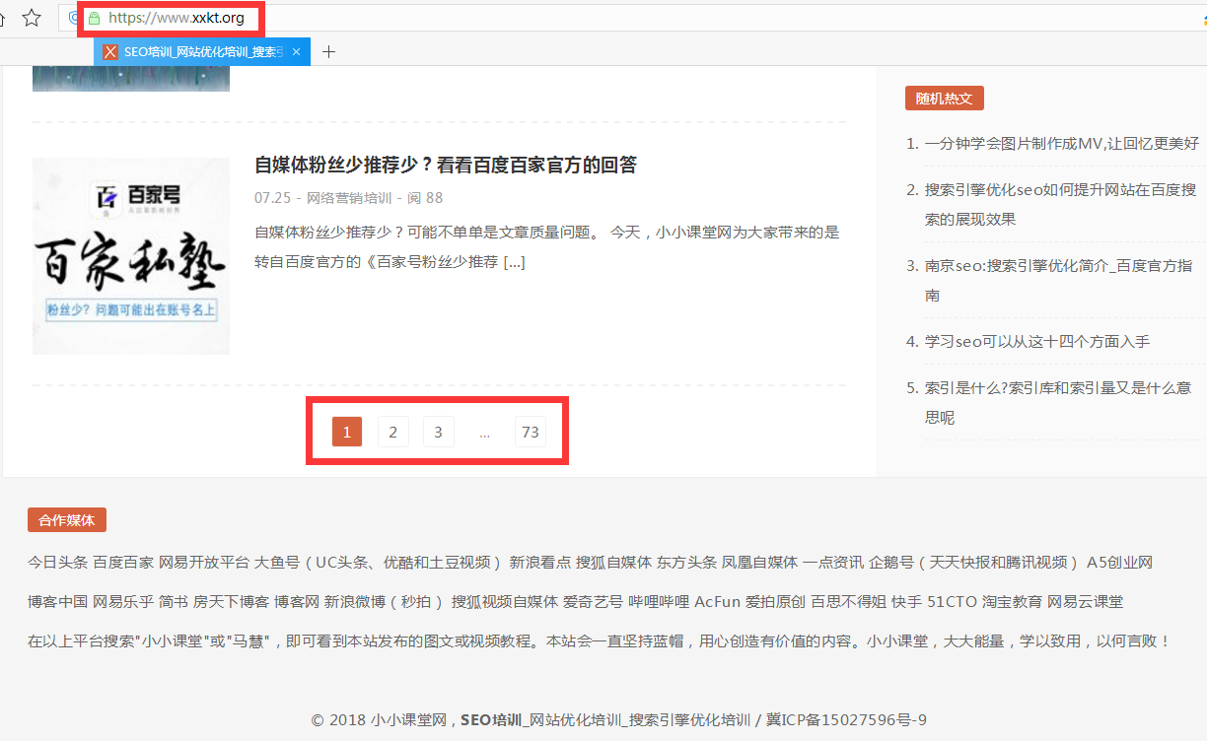Click the 随机热文 sidebar heading
This screenshot has width=1207, height=741.
pyautogui.click(x=944, y=99)
